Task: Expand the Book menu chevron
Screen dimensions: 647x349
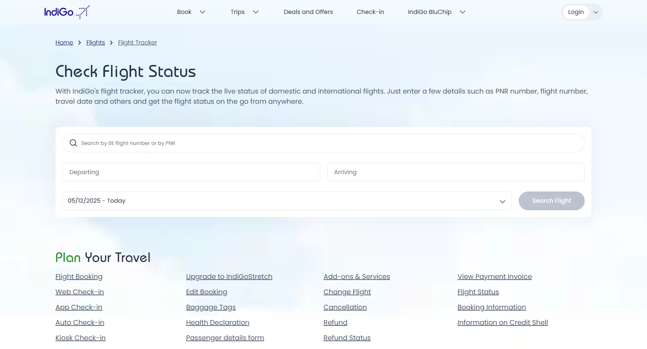Action: coord(203,12)
